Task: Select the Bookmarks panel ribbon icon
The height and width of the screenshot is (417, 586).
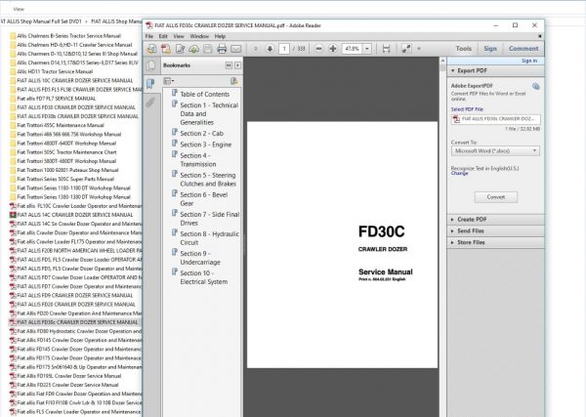Action: point(150,84)
